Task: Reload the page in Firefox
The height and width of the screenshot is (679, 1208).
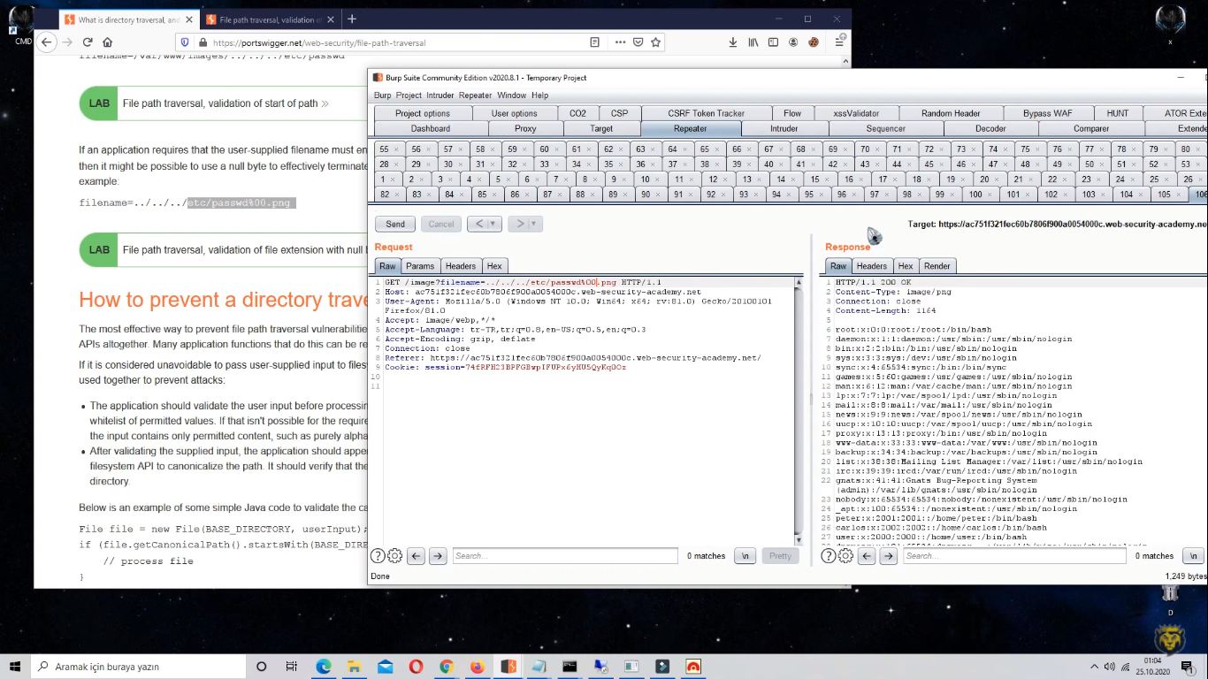Action: (88, 42)
